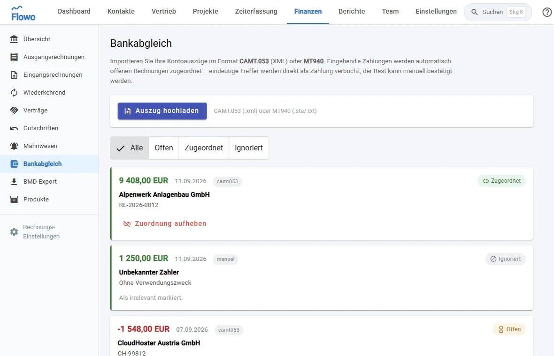Image resolution: width=554 pixels, height=356 pixels.
Task: Open the Einstellungen tab
Action: 436,12
